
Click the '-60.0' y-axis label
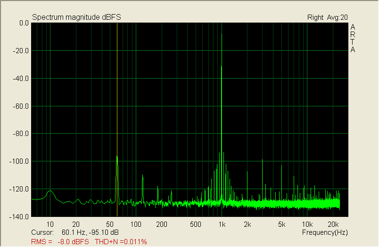(x=21, y=106)
